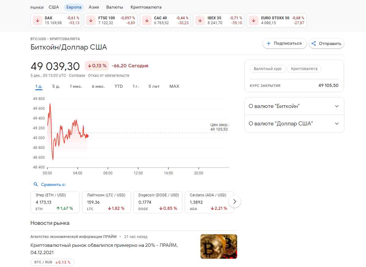366x267 pixels.
Task: Choose the MAX chart range
Action: (174, 86)
